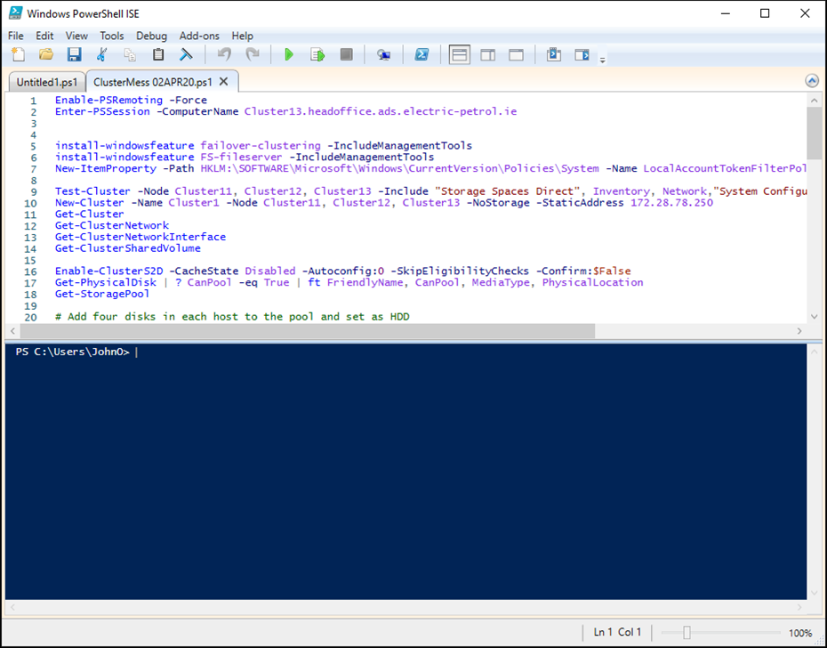Toggle Show Script Pane Top layout
827x648 pixels.
[459, 55]
